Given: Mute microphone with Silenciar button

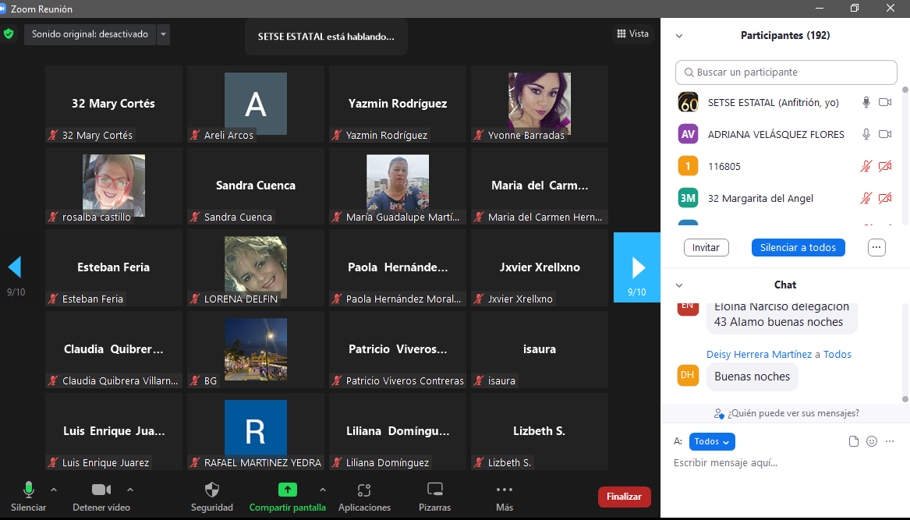Looking at the screenshot, I should coord(29,490).
